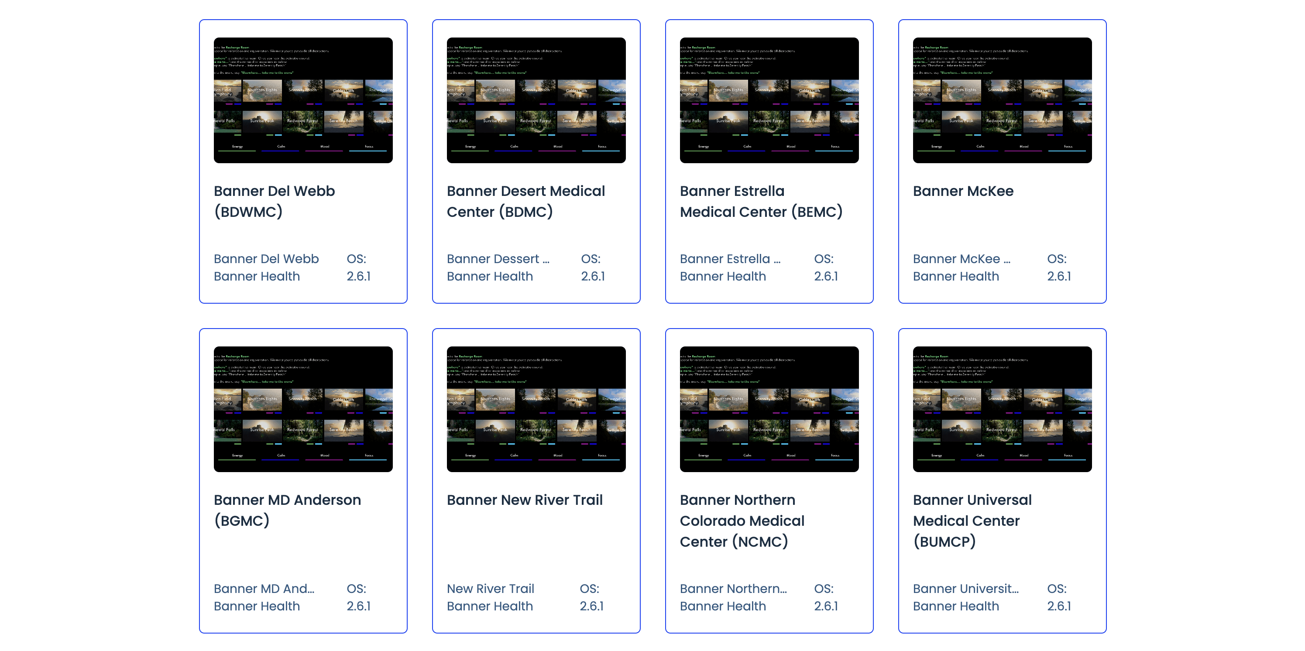Screen dimensions: 1305x651
Task: Select the truncated 'Banner Northern...' location text
Action: [734, 589]
